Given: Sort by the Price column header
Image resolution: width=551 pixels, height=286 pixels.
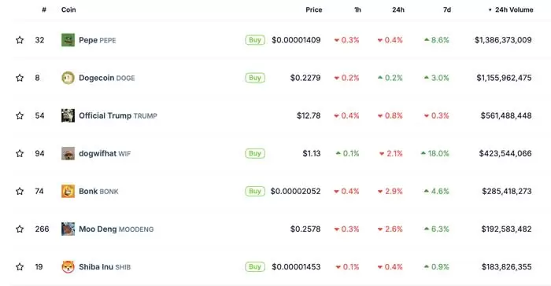Looking at the screenshot, I should tap(314, 10).
